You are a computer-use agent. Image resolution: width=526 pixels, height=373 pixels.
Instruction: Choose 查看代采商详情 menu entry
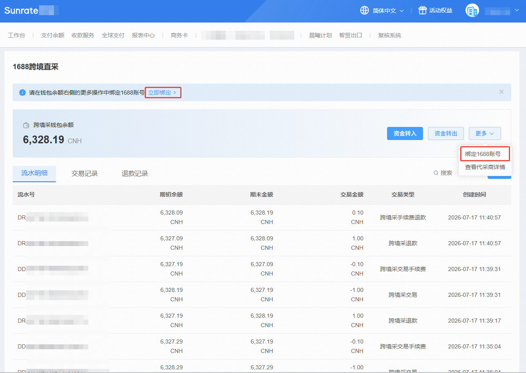[485, 167]
